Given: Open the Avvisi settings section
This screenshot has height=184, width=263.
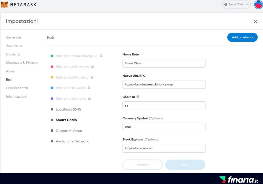Looking at the screenshot, I should [x=11, y=71].
